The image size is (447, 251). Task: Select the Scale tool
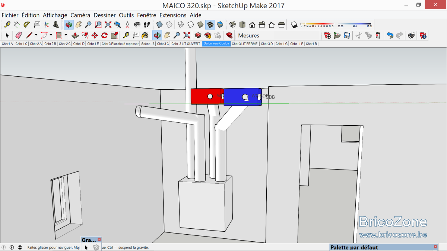pyautogui.click(x=114, y=35)
